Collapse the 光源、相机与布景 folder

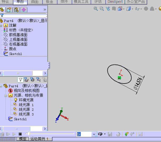[6, 96]
